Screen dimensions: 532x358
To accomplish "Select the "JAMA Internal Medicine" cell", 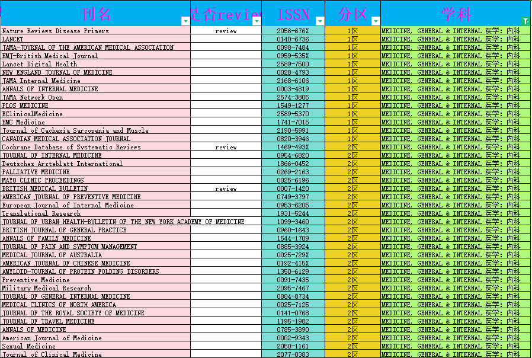I will coord(96,81).
